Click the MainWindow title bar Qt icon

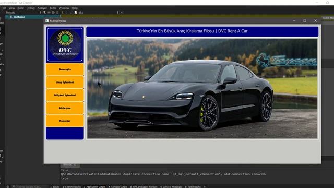tap(47, 21)
